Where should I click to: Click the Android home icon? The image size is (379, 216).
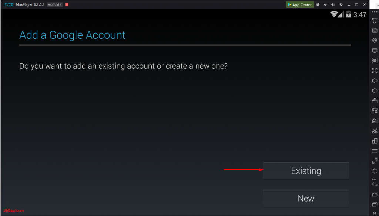(375, 195)
